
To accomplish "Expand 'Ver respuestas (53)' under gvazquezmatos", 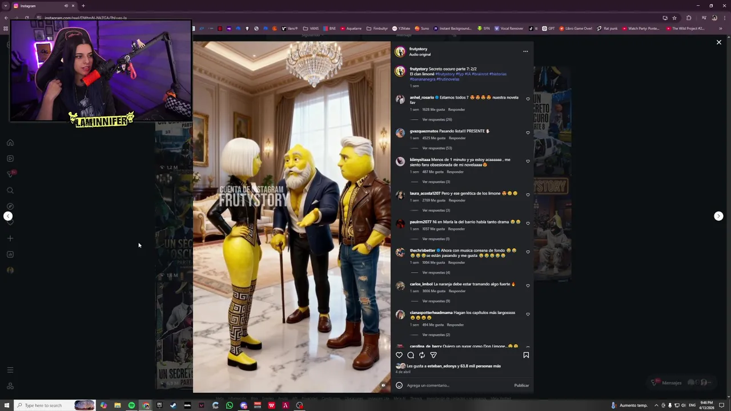I will coord(437,148).
